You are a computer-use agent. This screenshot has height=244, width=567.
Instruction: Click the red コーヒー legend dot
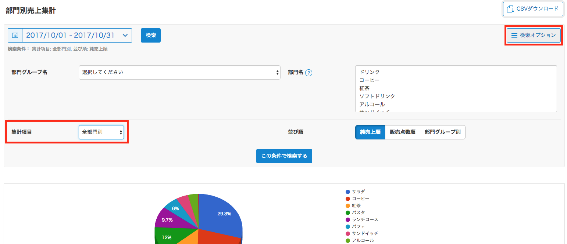[347, 199]
